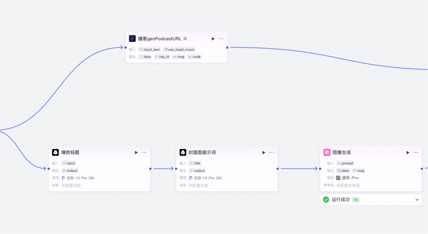Click the output port of 封面图提示词 node

point(277,169)
